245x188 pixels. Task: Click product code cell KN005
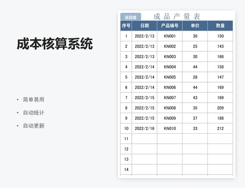170,77
